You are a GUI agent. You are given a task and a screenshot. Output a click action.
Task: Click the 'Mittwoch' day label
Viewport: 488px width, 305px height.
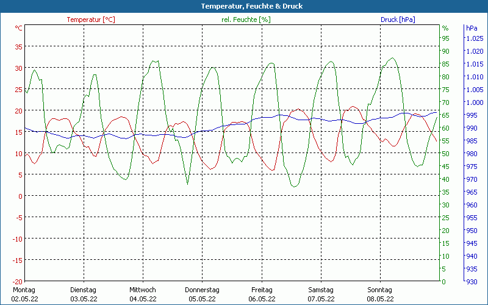click(143, 290)
